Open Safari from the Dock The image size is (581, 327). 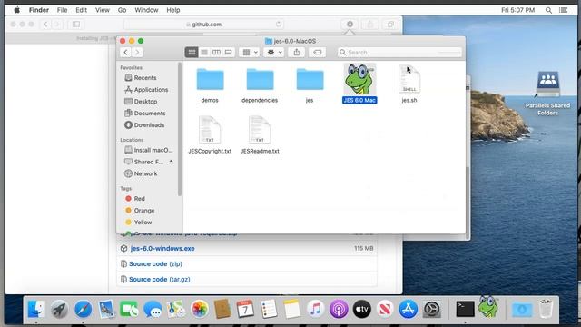[83, 309]
